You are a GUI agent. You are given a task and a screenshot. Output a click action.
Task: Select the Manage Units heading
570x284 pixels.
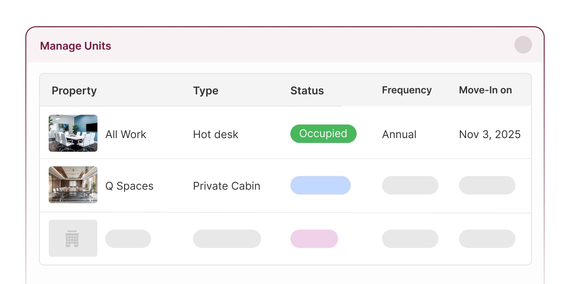click(x=76, y=46)
